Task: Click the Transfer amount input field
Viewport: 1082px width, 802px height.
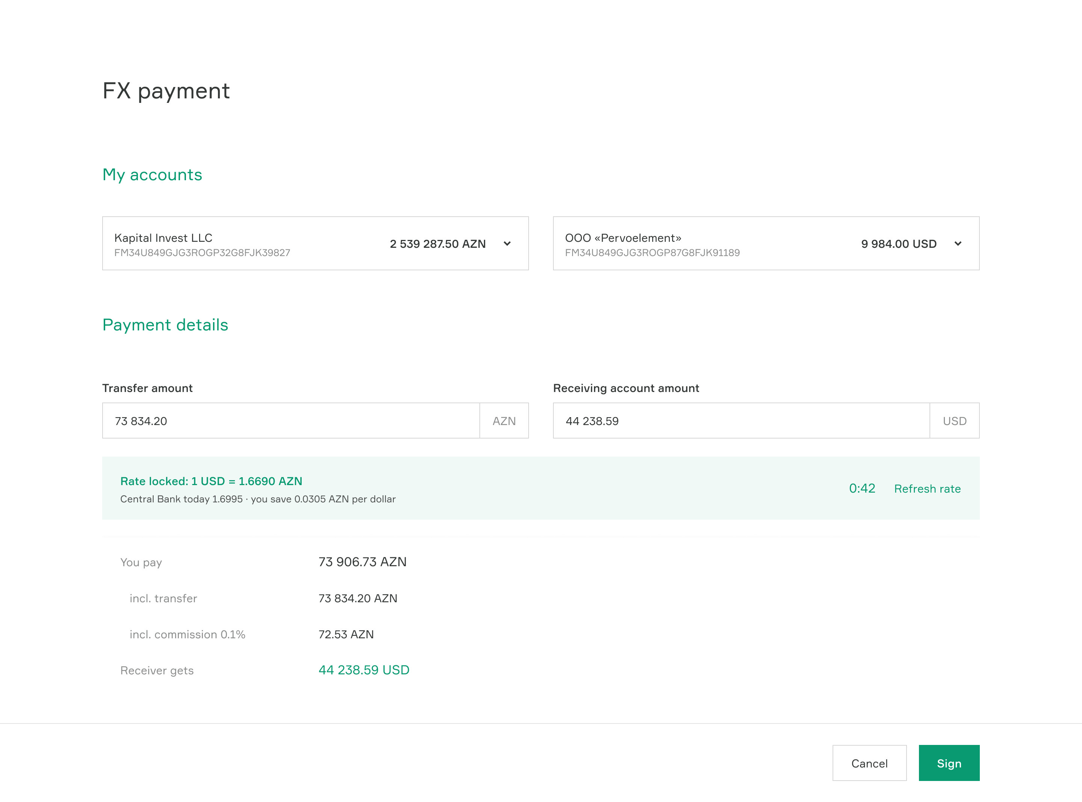Action: click(291, 421)
